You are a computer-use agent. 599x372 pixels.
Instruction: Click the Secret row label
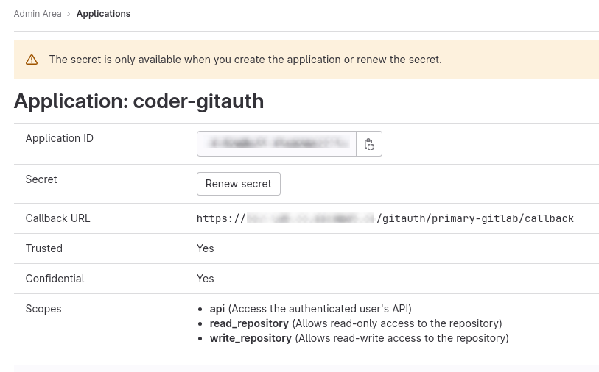pyautogui.click(x=41, y=179)
